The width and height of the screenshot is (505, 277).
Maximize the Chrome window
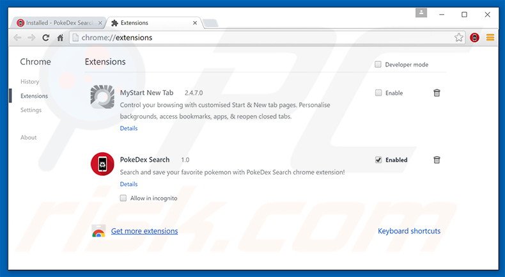tap(464, 15)
